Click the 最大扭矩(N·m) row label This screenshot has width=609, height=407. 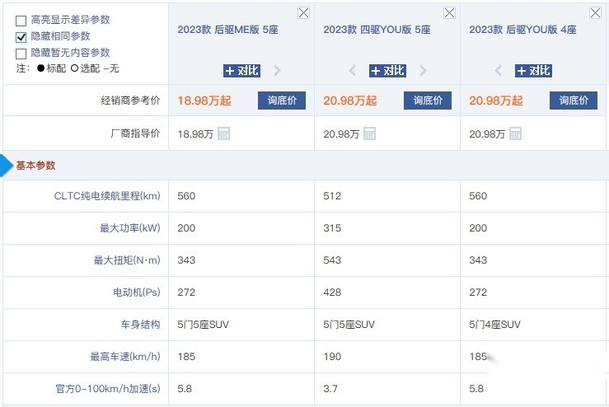(127, 260)
